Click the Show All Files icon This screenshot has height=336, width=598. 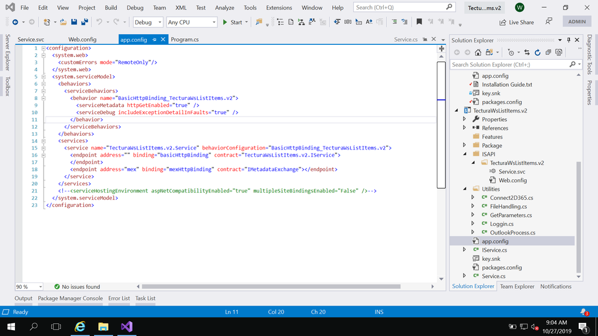[x=558, y=53]
